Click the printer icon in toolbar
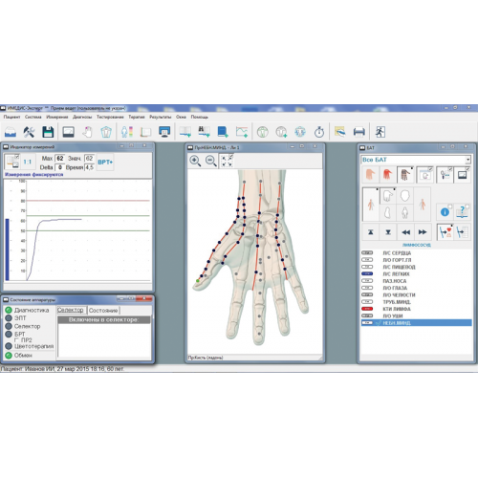The image size is (478, 478). [358, 132]
